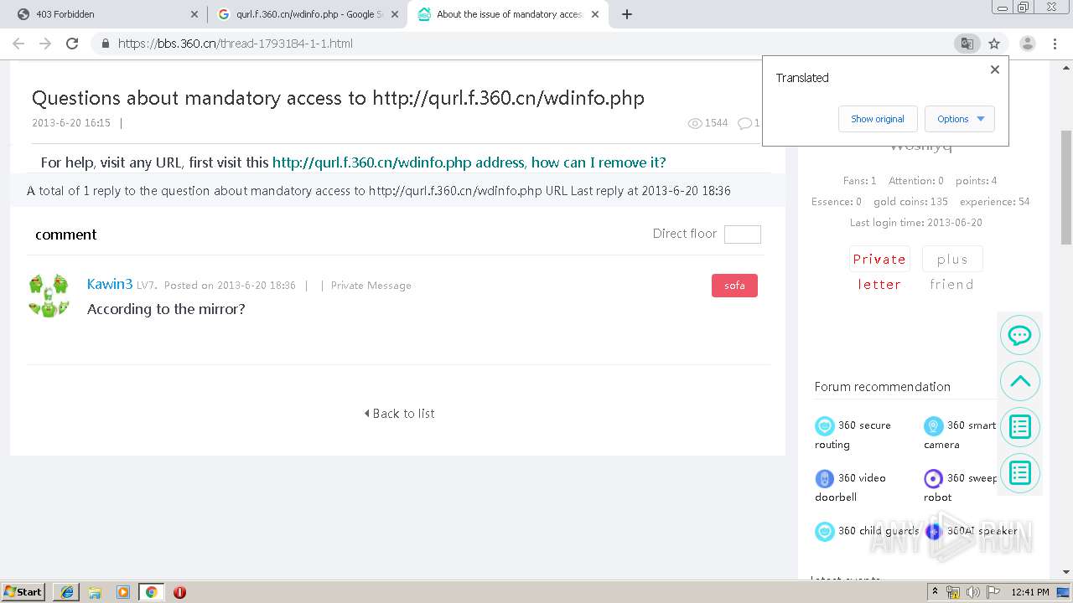Click the back-to-top arrow floating icon

(1020, 381)
